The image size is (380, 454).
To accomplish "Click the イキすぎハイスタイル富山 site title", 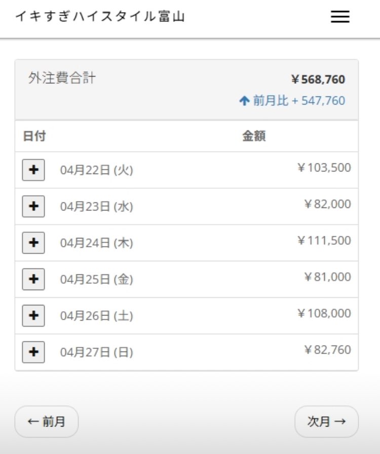I will [x=100, y=17].
